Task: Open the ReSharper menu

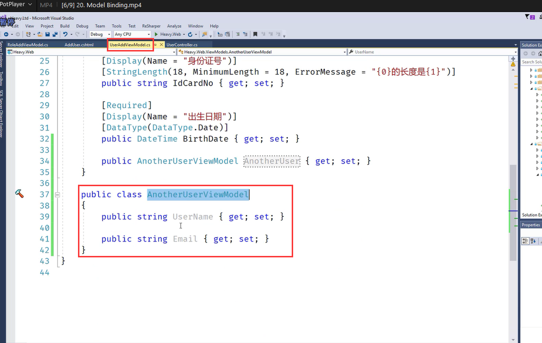Action: (x=151, y=26)
